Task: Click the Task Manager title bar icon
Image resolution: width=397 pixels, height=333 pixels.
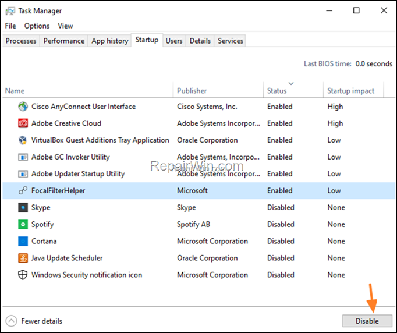Action: (10, 11)
